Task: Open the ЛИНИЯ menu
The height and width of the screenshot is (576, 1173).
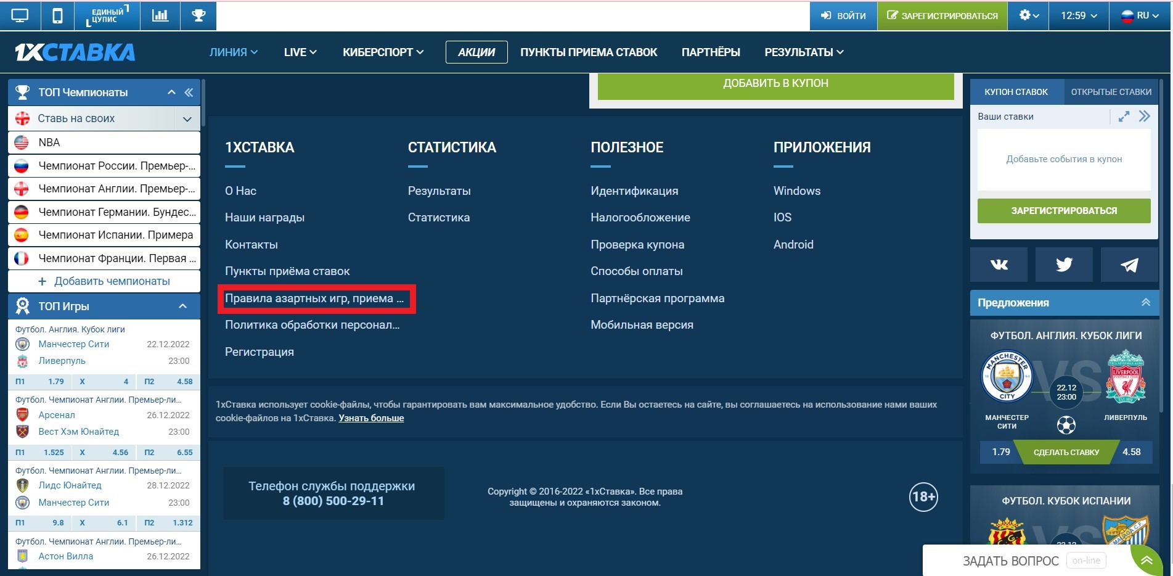Action: (234, 52)
